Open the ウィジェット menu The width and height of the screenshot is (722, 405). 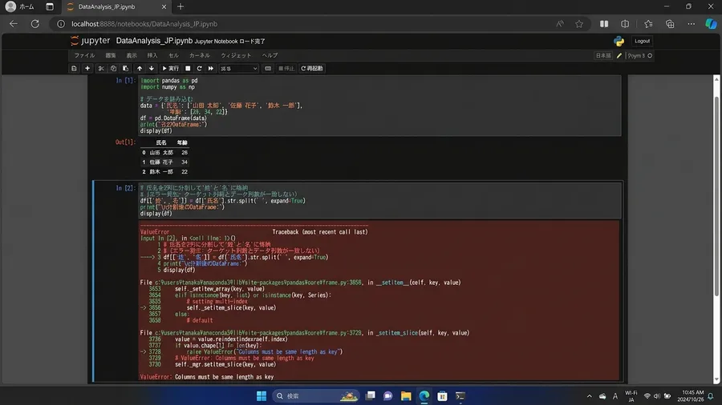(x=236, y=55)
